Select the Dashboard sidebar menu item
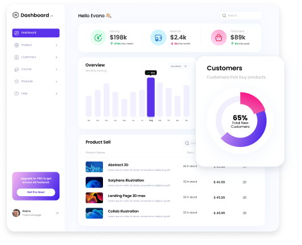This screenshot has height=245, width=302. (36, 33)
